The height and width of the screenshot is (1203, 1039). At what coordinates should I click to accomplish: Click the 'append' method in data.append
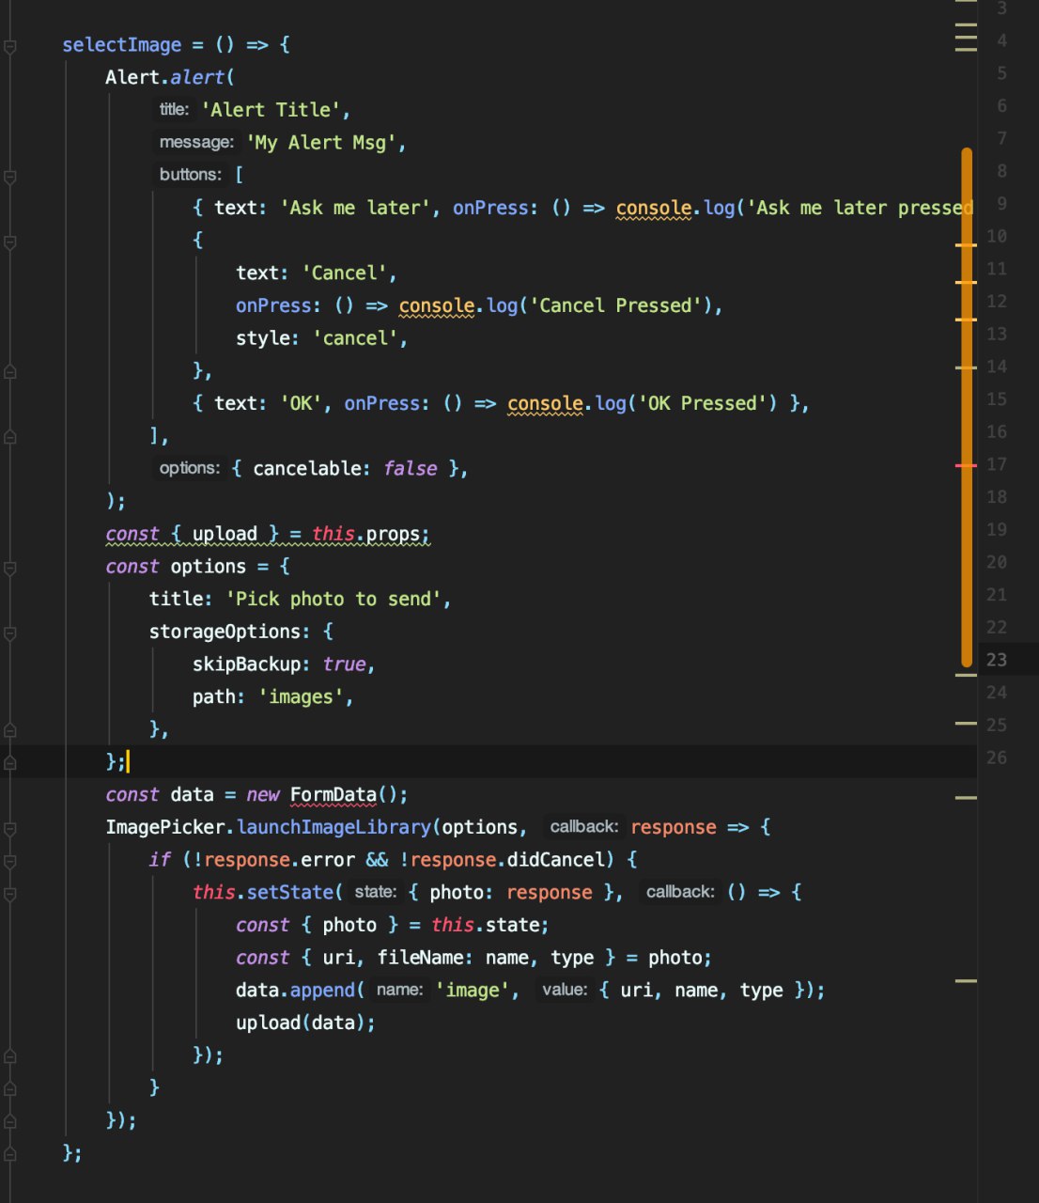322,990
